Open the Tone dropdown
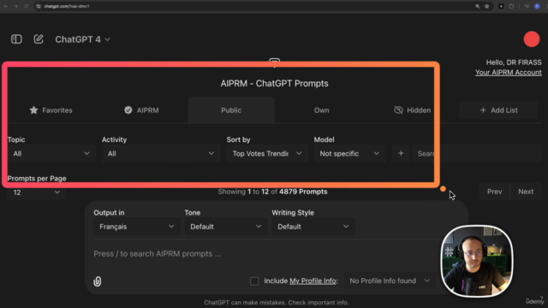The image size is (548, 308). (x=226, y=227)
